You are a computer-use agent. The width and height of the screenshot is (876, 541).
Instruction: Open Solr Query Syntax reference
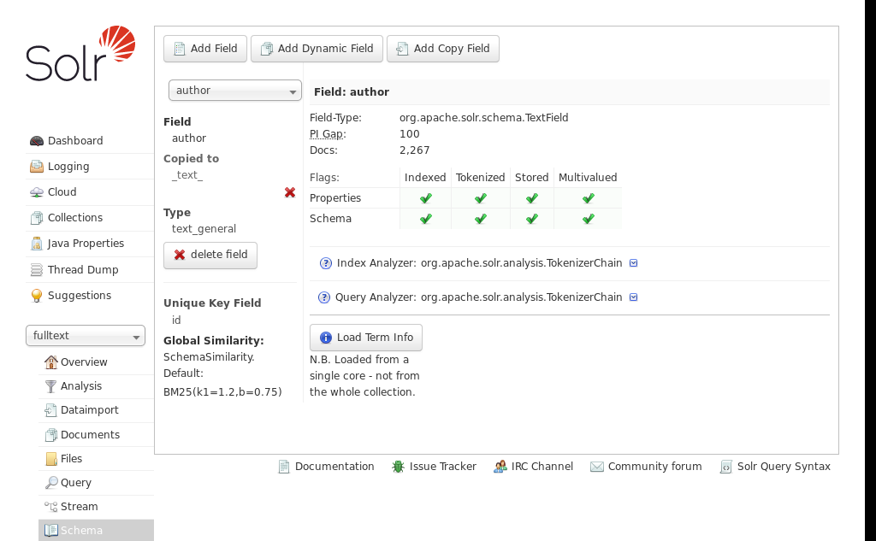[x=775, y=467]
